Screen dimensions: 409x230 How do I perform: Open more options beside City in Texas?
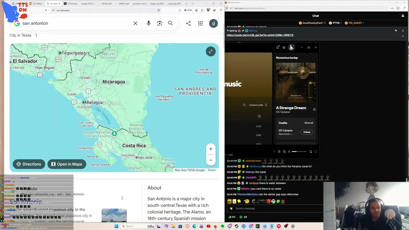click(36, 35)
